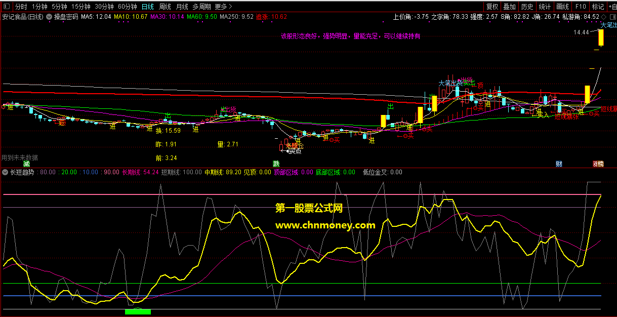Click the J角: 26.74 readout
Viewport: 617px width, 317px height.
[546, 17]
